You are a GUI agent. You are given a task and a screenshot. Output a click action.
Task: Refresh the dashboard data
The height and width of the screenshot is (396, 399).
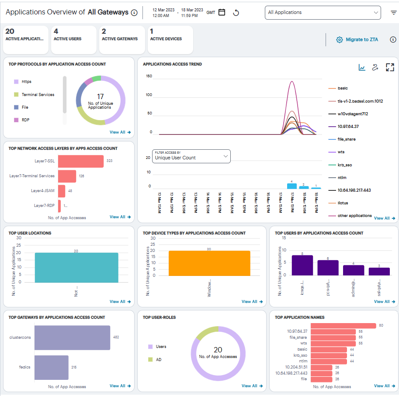click(236, 13)
